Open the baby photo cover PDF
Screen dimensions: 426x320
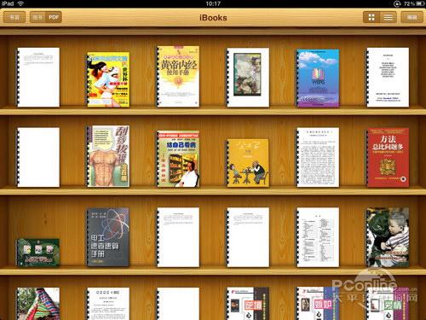coord(388,237)
